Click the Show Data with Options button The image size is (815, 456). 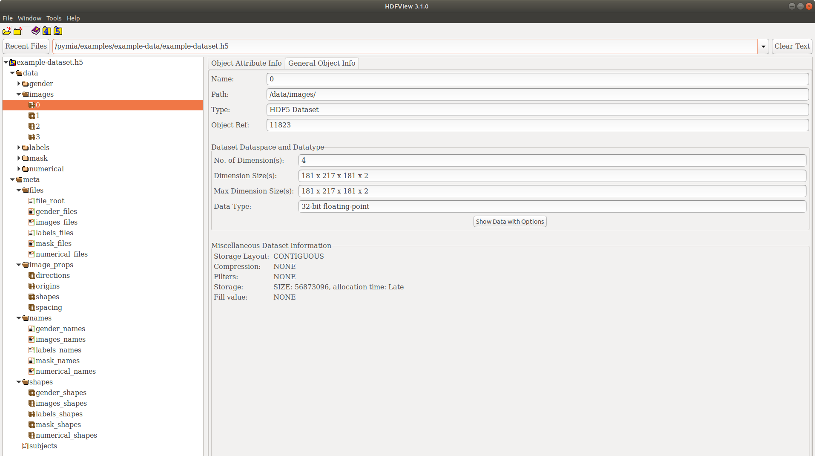point(510,222)
